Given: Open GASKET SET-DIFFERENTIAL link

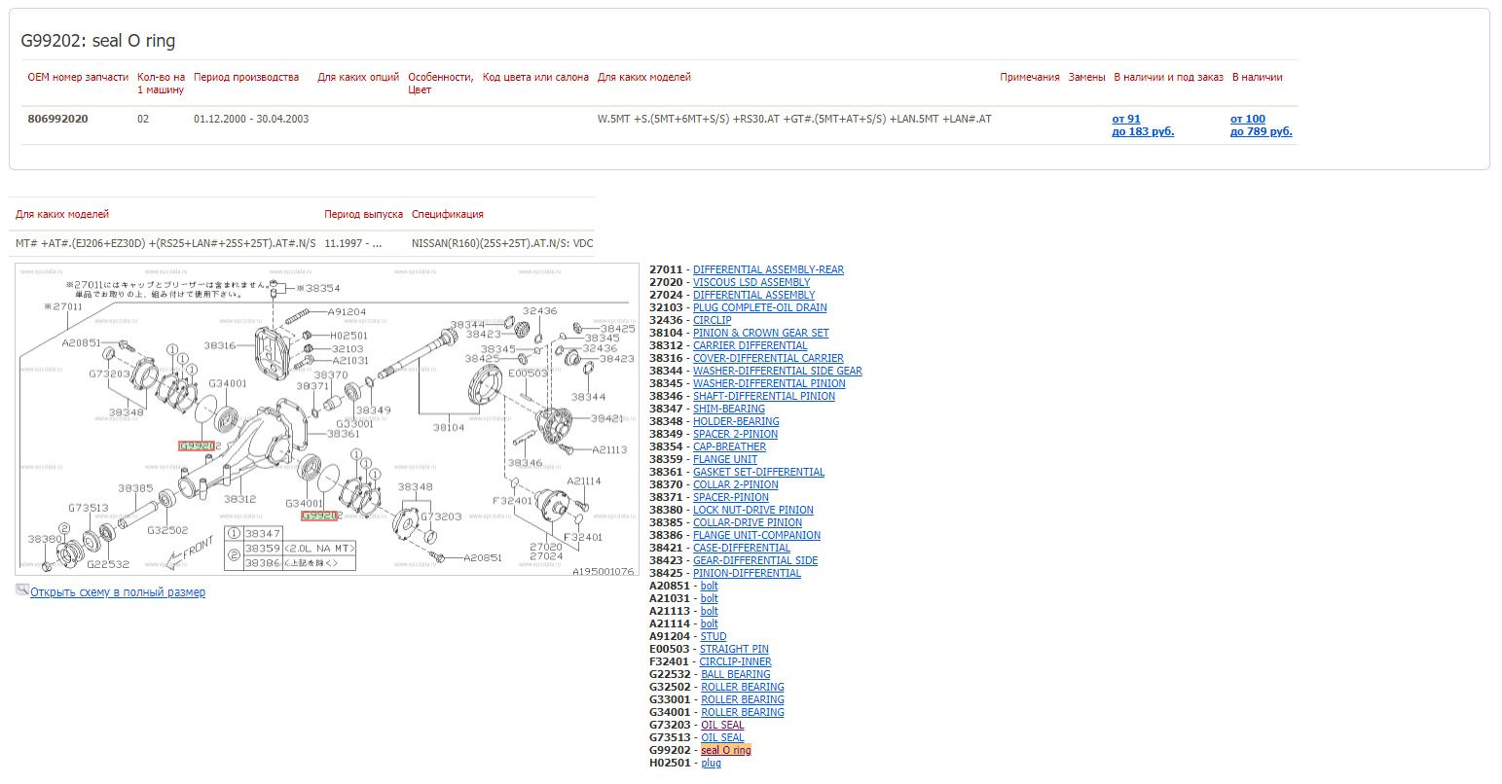Looking at the screenshot, I should click(x=758, y=473).
